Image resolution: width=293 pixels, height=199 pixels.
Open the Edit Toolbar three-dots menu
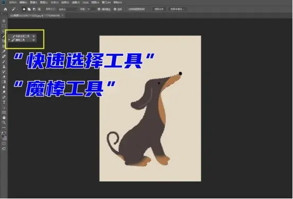[4, 127]
